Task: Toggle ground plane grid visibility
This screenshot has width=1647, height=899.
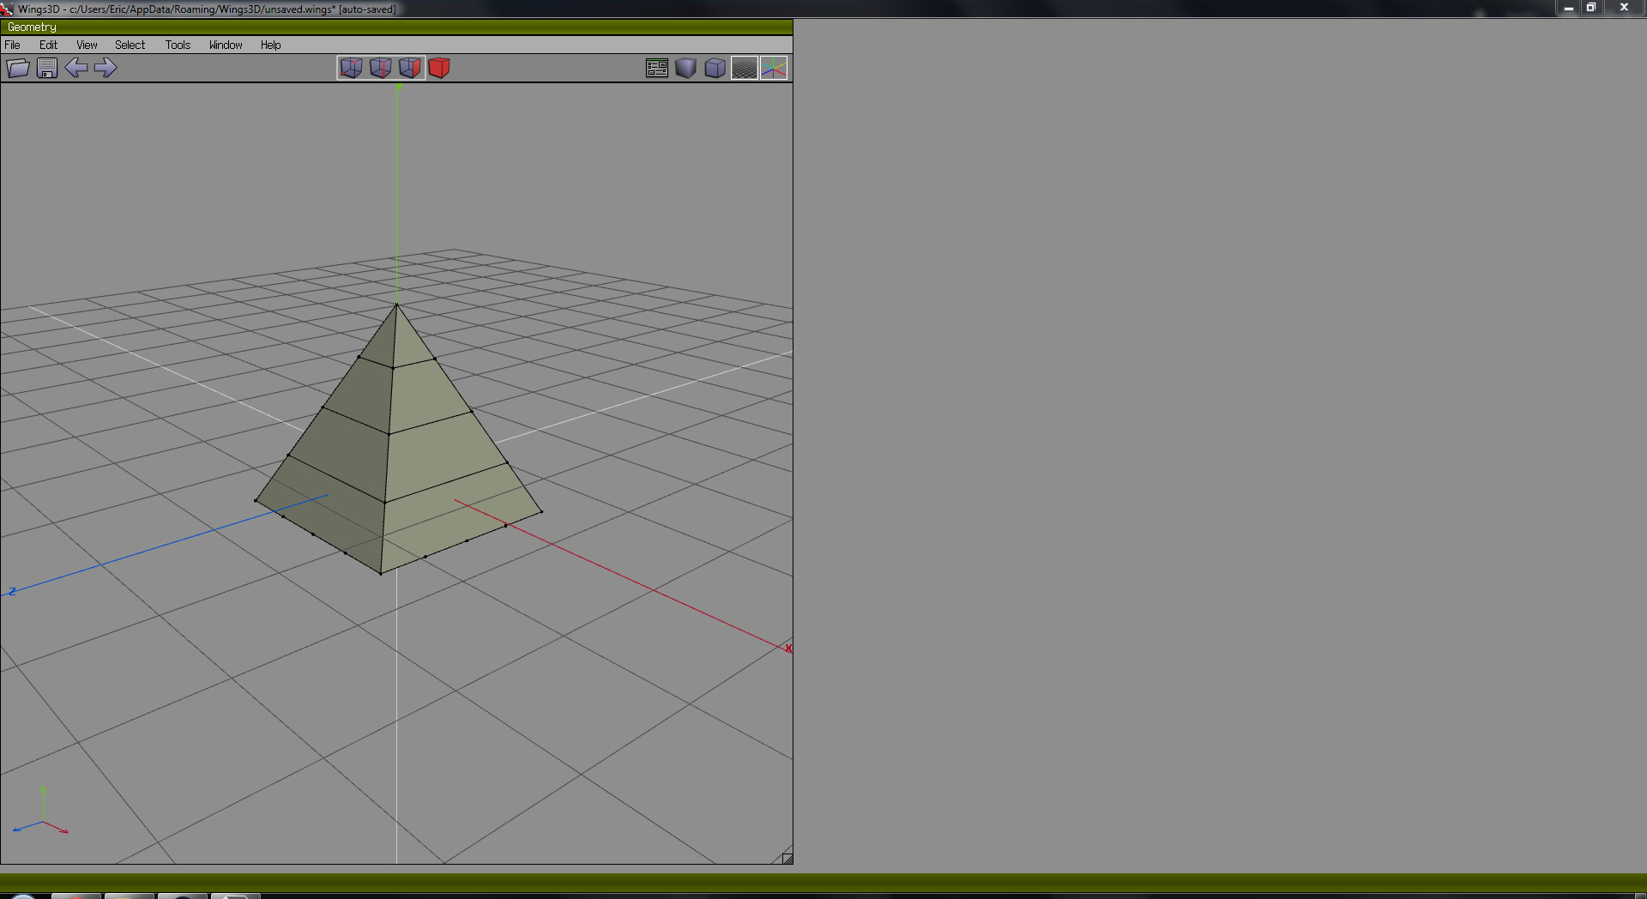Action: click(x=745, y=68)
